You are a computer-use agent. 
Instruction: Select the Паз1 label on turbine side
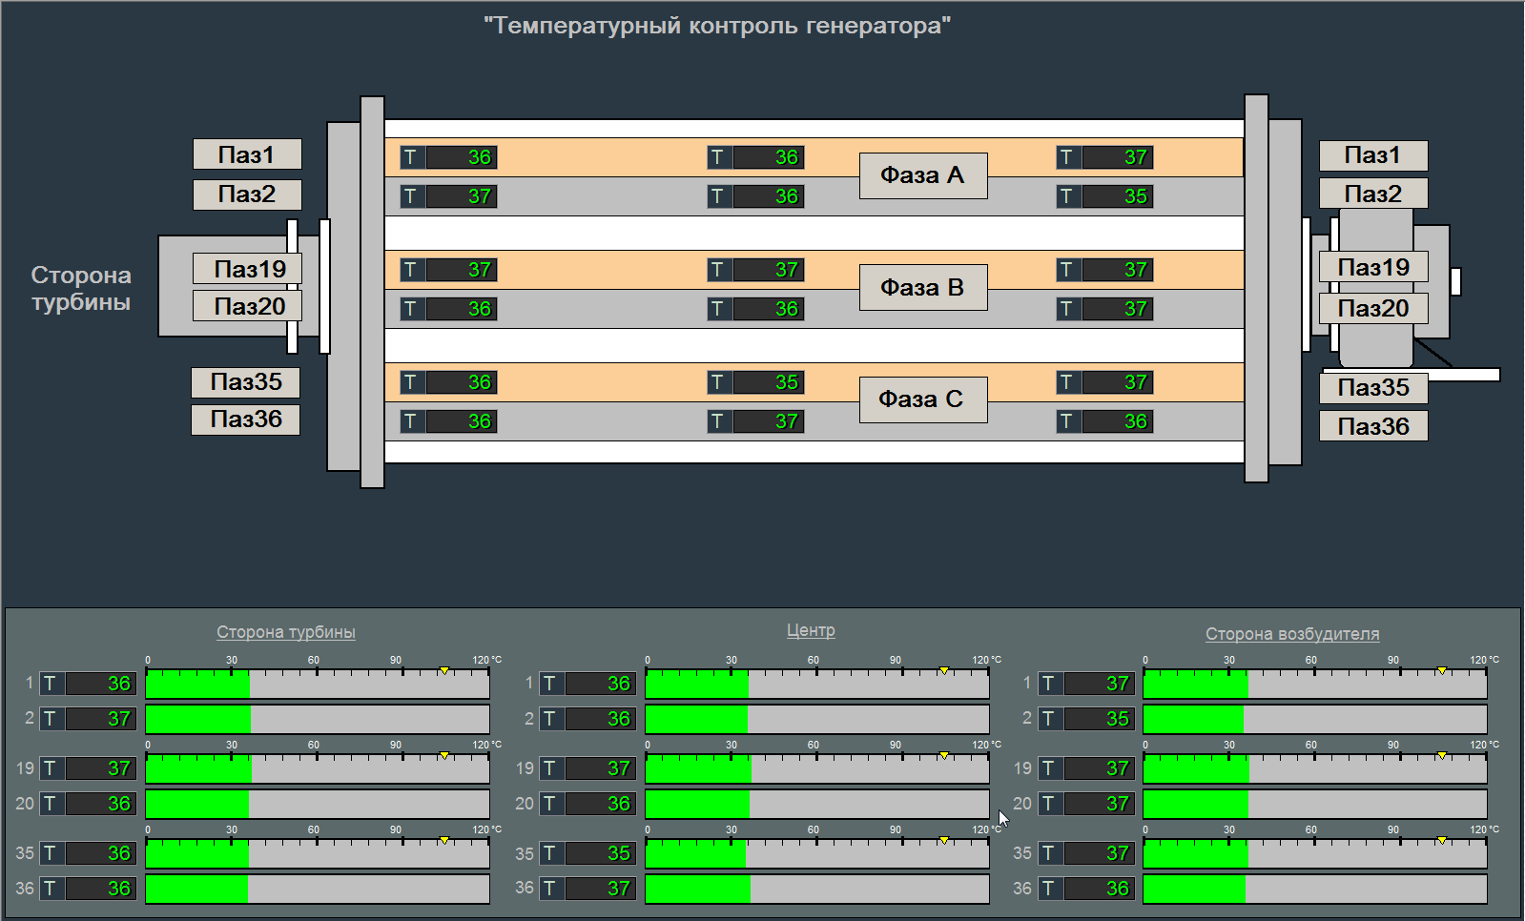(x=247, y=154)
